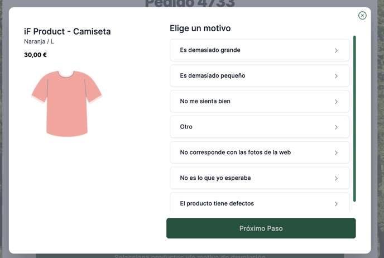Click the Próximo Paso button
Viewport: 384px width, 258px height.
[261, 228]
